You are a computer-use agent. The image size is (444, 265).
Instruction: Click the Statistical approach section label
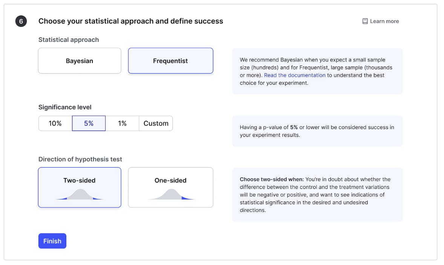pos(69,40)
